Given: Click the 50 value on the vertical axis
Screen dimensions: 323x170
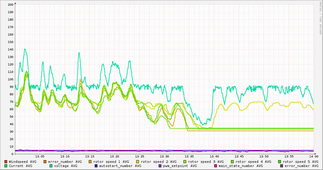Looking at the screenshot, I should [12, 117].
